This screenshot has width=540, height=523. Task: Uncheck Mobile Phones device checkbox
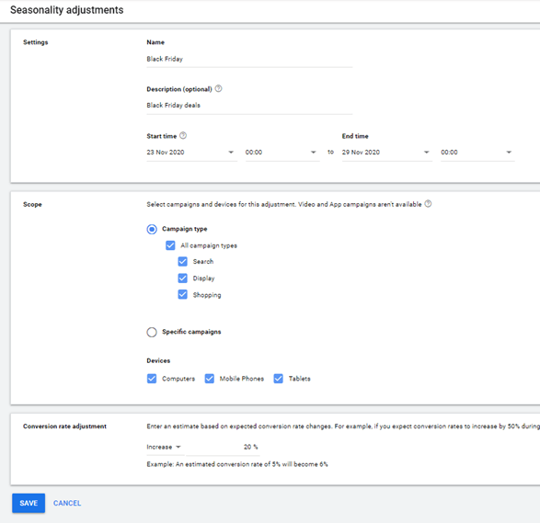(x=210, y=379)
